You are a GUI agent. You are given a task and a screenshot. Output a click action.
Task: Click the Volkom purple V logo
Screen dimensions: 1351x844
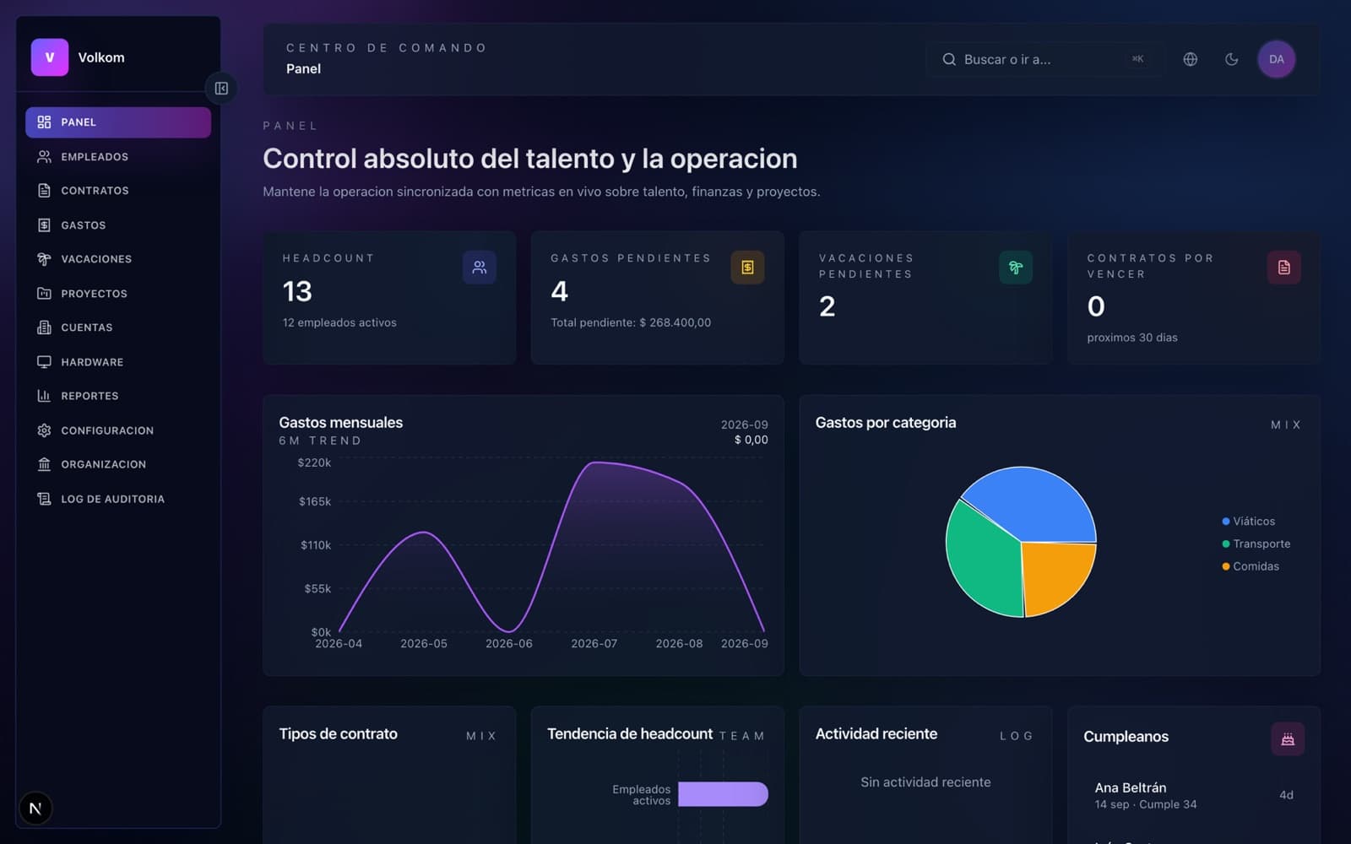point(50,57)
